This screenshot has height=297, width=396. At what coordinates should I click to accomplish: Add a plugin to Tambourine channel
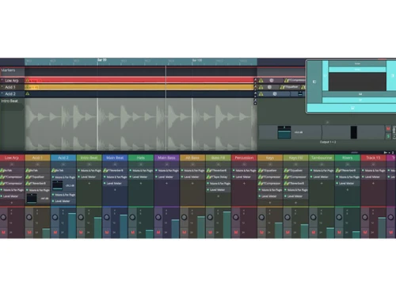[x=322, y=183]
